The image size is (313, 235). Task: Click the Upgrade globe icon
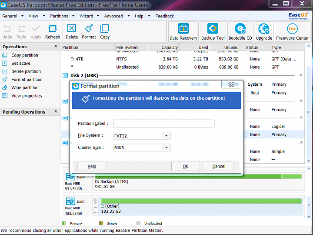click(264, 29)
